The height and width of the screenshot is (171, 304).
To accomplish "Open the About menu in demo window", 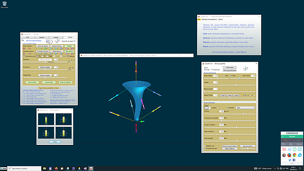I will coord(220,19).
